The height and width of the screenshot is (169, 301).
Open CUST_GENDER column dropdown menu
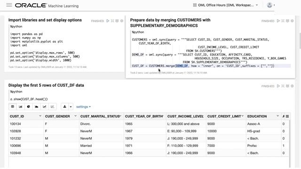coord(75,116)
